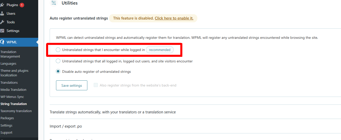Select 'Untranslated strings that I encounter while logged in'
This screenshot has height=140, width=341.
click(58, 50)
